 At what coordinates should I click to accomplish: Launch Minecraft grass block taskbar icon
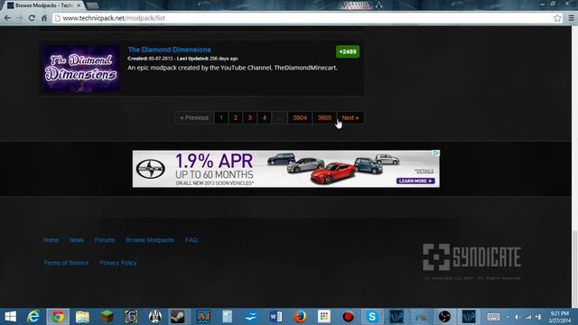click(107, 317)
